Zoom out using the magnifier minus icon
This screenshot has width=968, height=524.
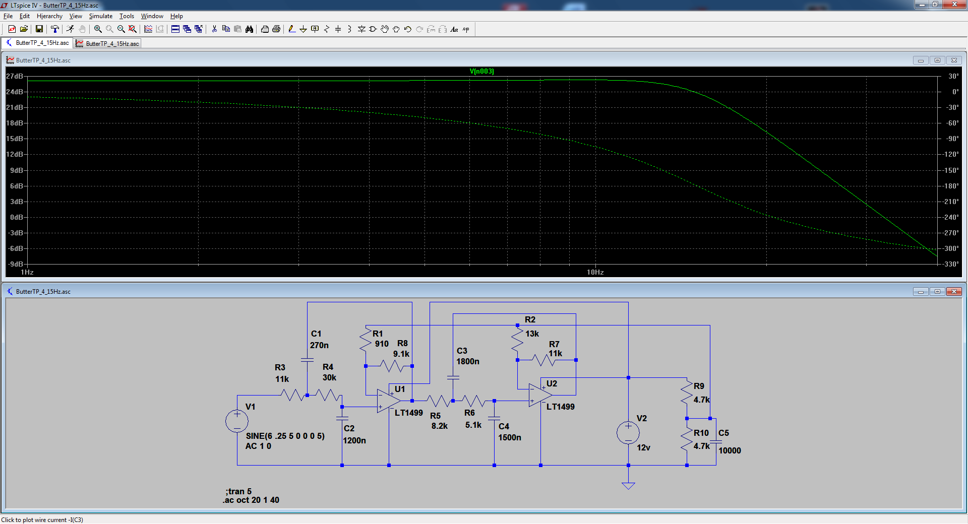pyautogui.click(x=121, y=29)
